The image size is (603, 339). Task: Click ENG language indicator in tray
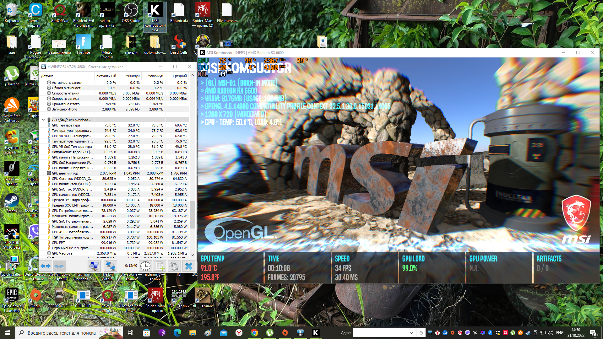560,333
